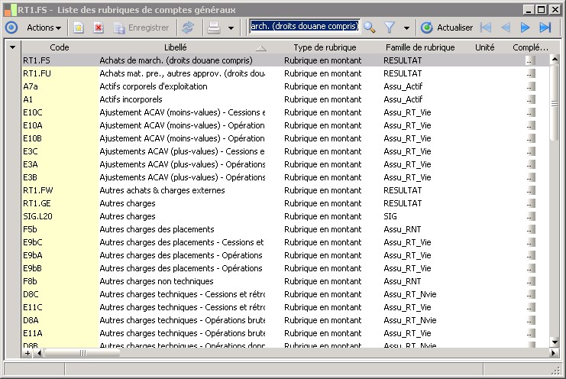Click the printer icon
Screen dimensions: 566x379
click(214, 28)
